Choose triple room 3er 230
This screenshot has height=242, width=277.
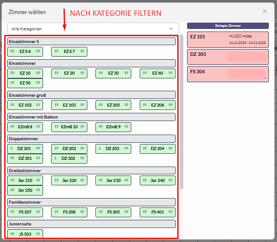point(113,180)
